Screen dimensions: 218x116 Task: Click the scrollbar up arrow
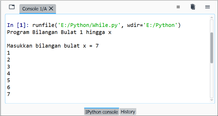[212, 17]
